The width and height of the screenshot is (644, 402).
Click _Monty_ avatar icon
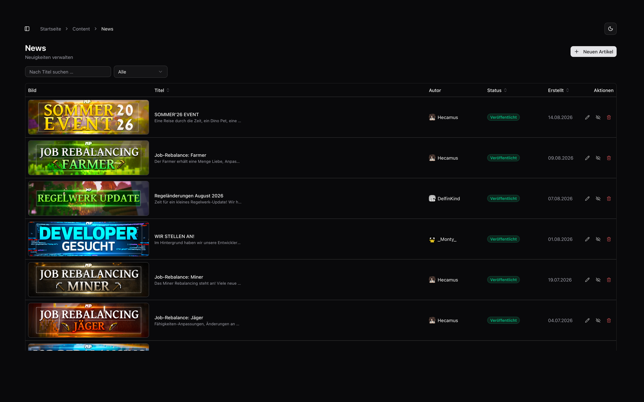432,239
